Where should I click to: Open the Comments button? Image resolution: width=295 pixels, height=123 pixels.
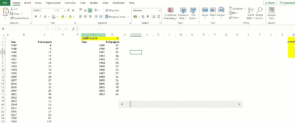click(x=287, y=3)
